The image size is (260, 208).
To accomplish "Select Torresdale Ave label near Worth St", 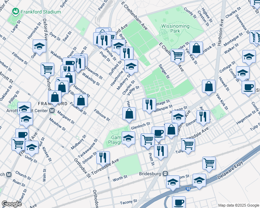I will 105,166.
